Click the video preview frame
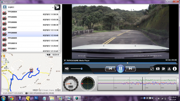The width and height of the screenshot is (180, 101). pos(120,31)
